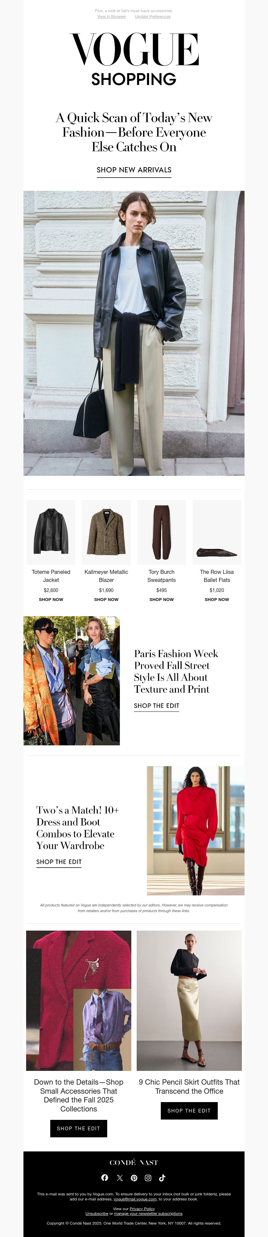
Task: Open the Facebook icon in footer
Action: point(105,1178)
